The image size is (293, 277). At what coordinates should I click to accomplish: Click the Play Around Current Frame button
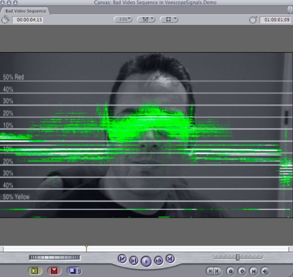click(x=158, y=260)
